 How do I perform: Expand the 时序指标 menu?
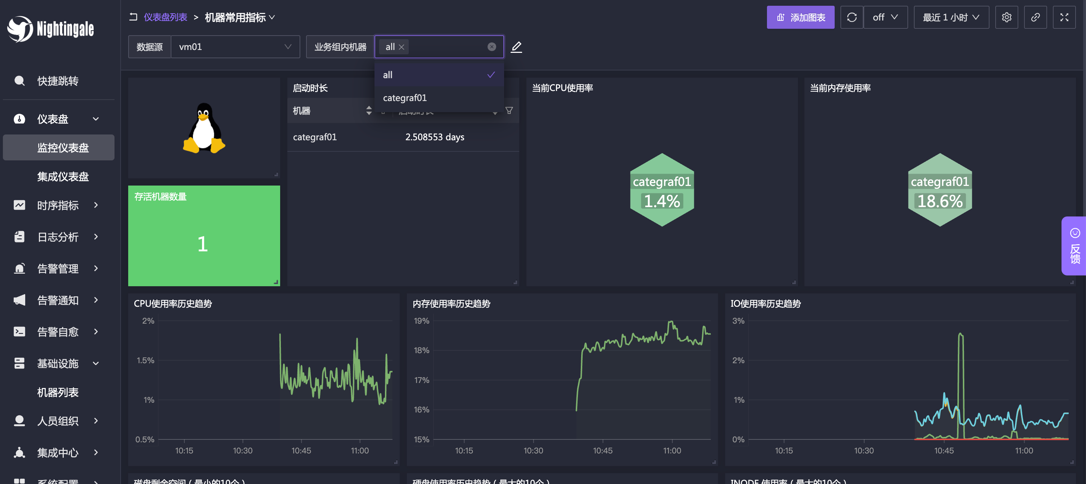[58, 205]
